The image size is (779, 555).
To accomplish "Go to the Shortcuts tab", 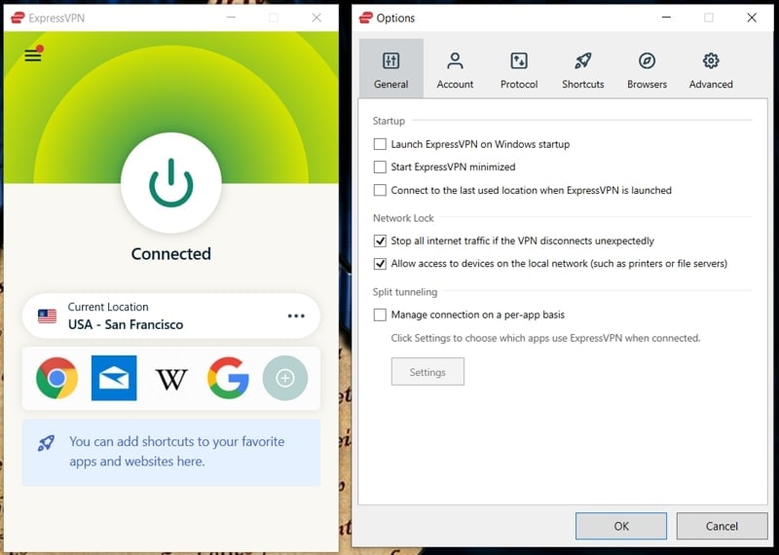I will click(582, 68).
